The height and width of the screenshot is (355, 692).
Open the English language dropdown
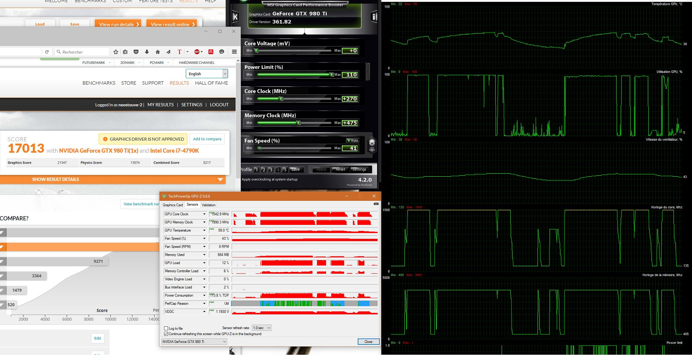pyautogui.click(x=207, y=74)
